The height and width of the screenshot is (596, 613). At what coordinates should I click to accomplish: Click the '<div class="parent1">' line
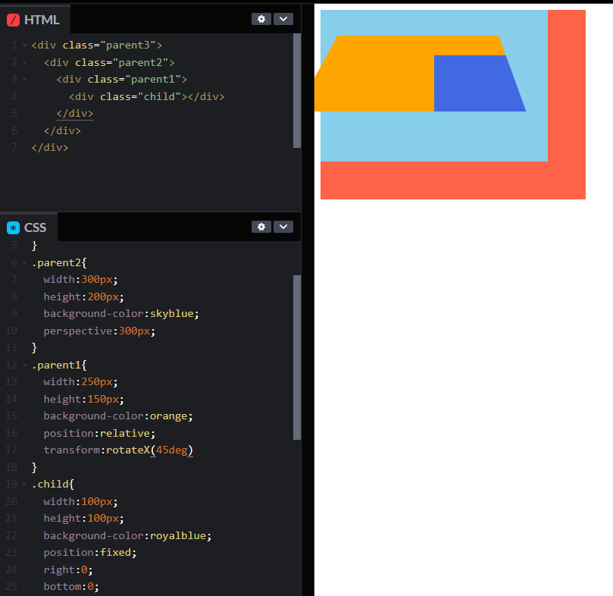click(x=121, y=80)
